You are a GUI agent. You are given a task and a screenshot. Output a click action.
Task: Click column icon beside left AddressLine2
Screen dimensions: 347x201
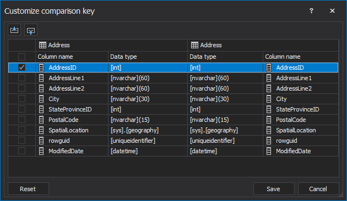pos(41,88)
